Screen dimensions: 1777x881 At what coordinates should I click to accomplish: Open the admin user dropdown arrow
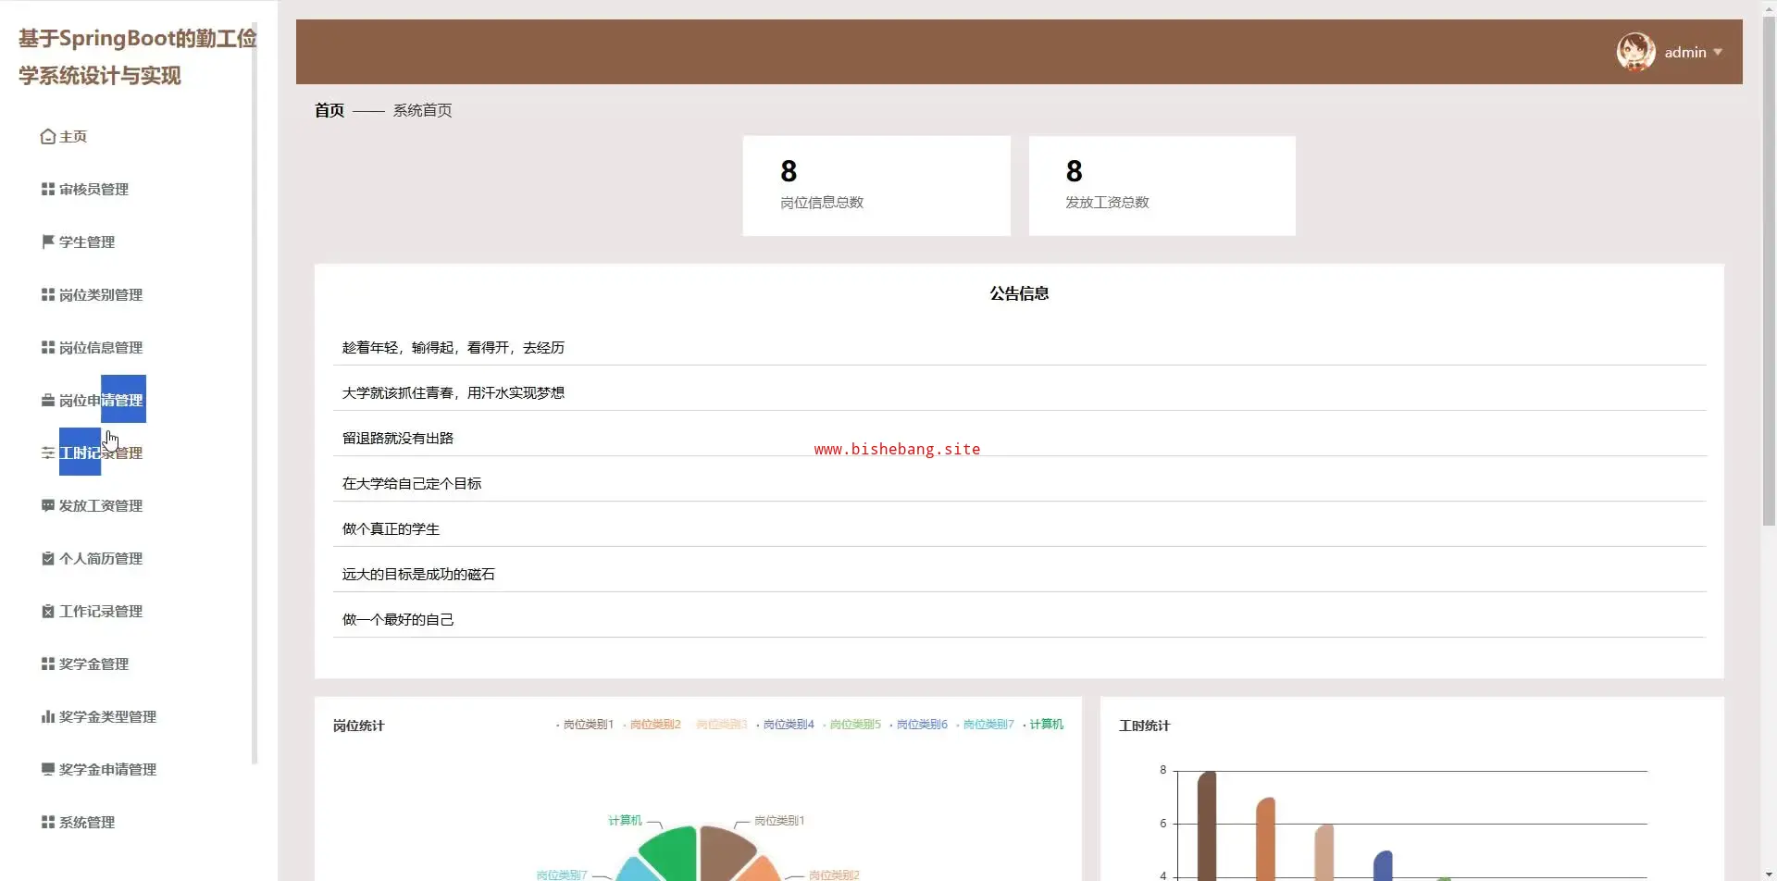(1718, 53)
